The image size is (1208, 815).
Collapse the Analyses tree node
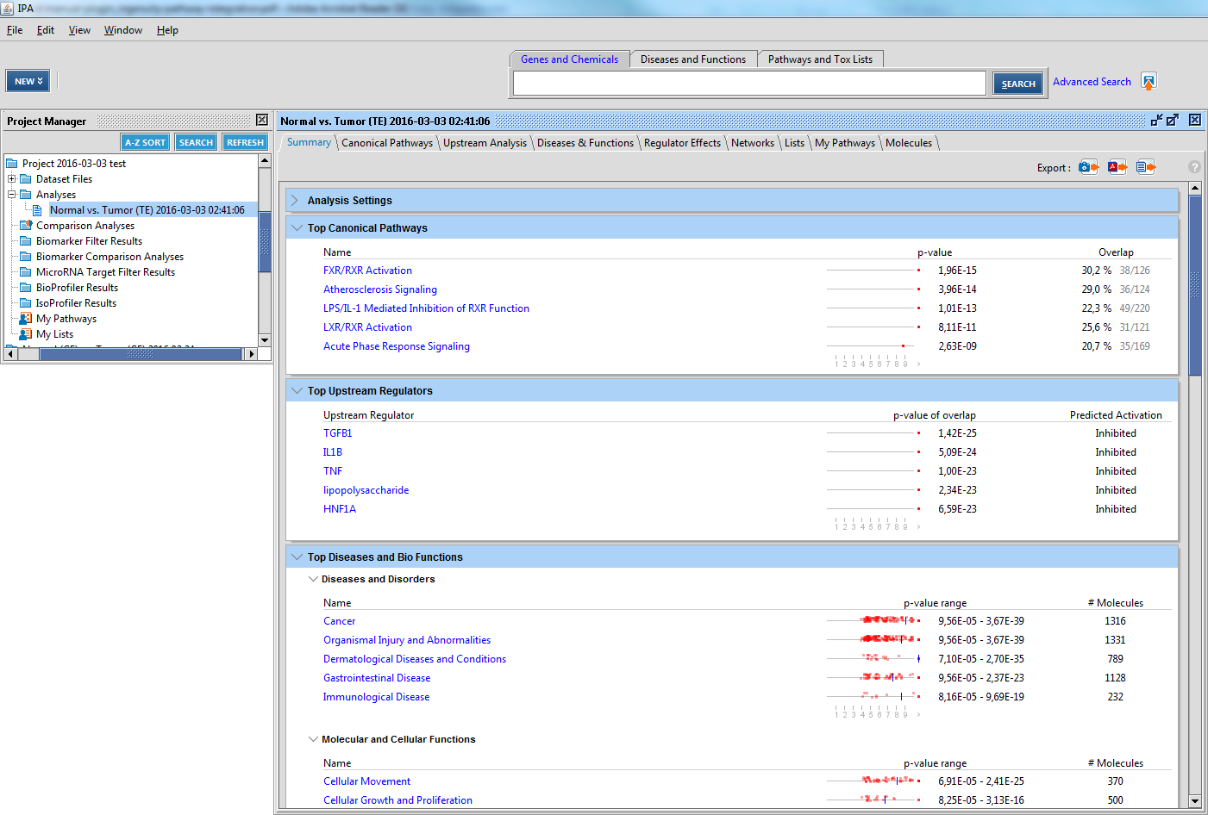pos(12,195)
